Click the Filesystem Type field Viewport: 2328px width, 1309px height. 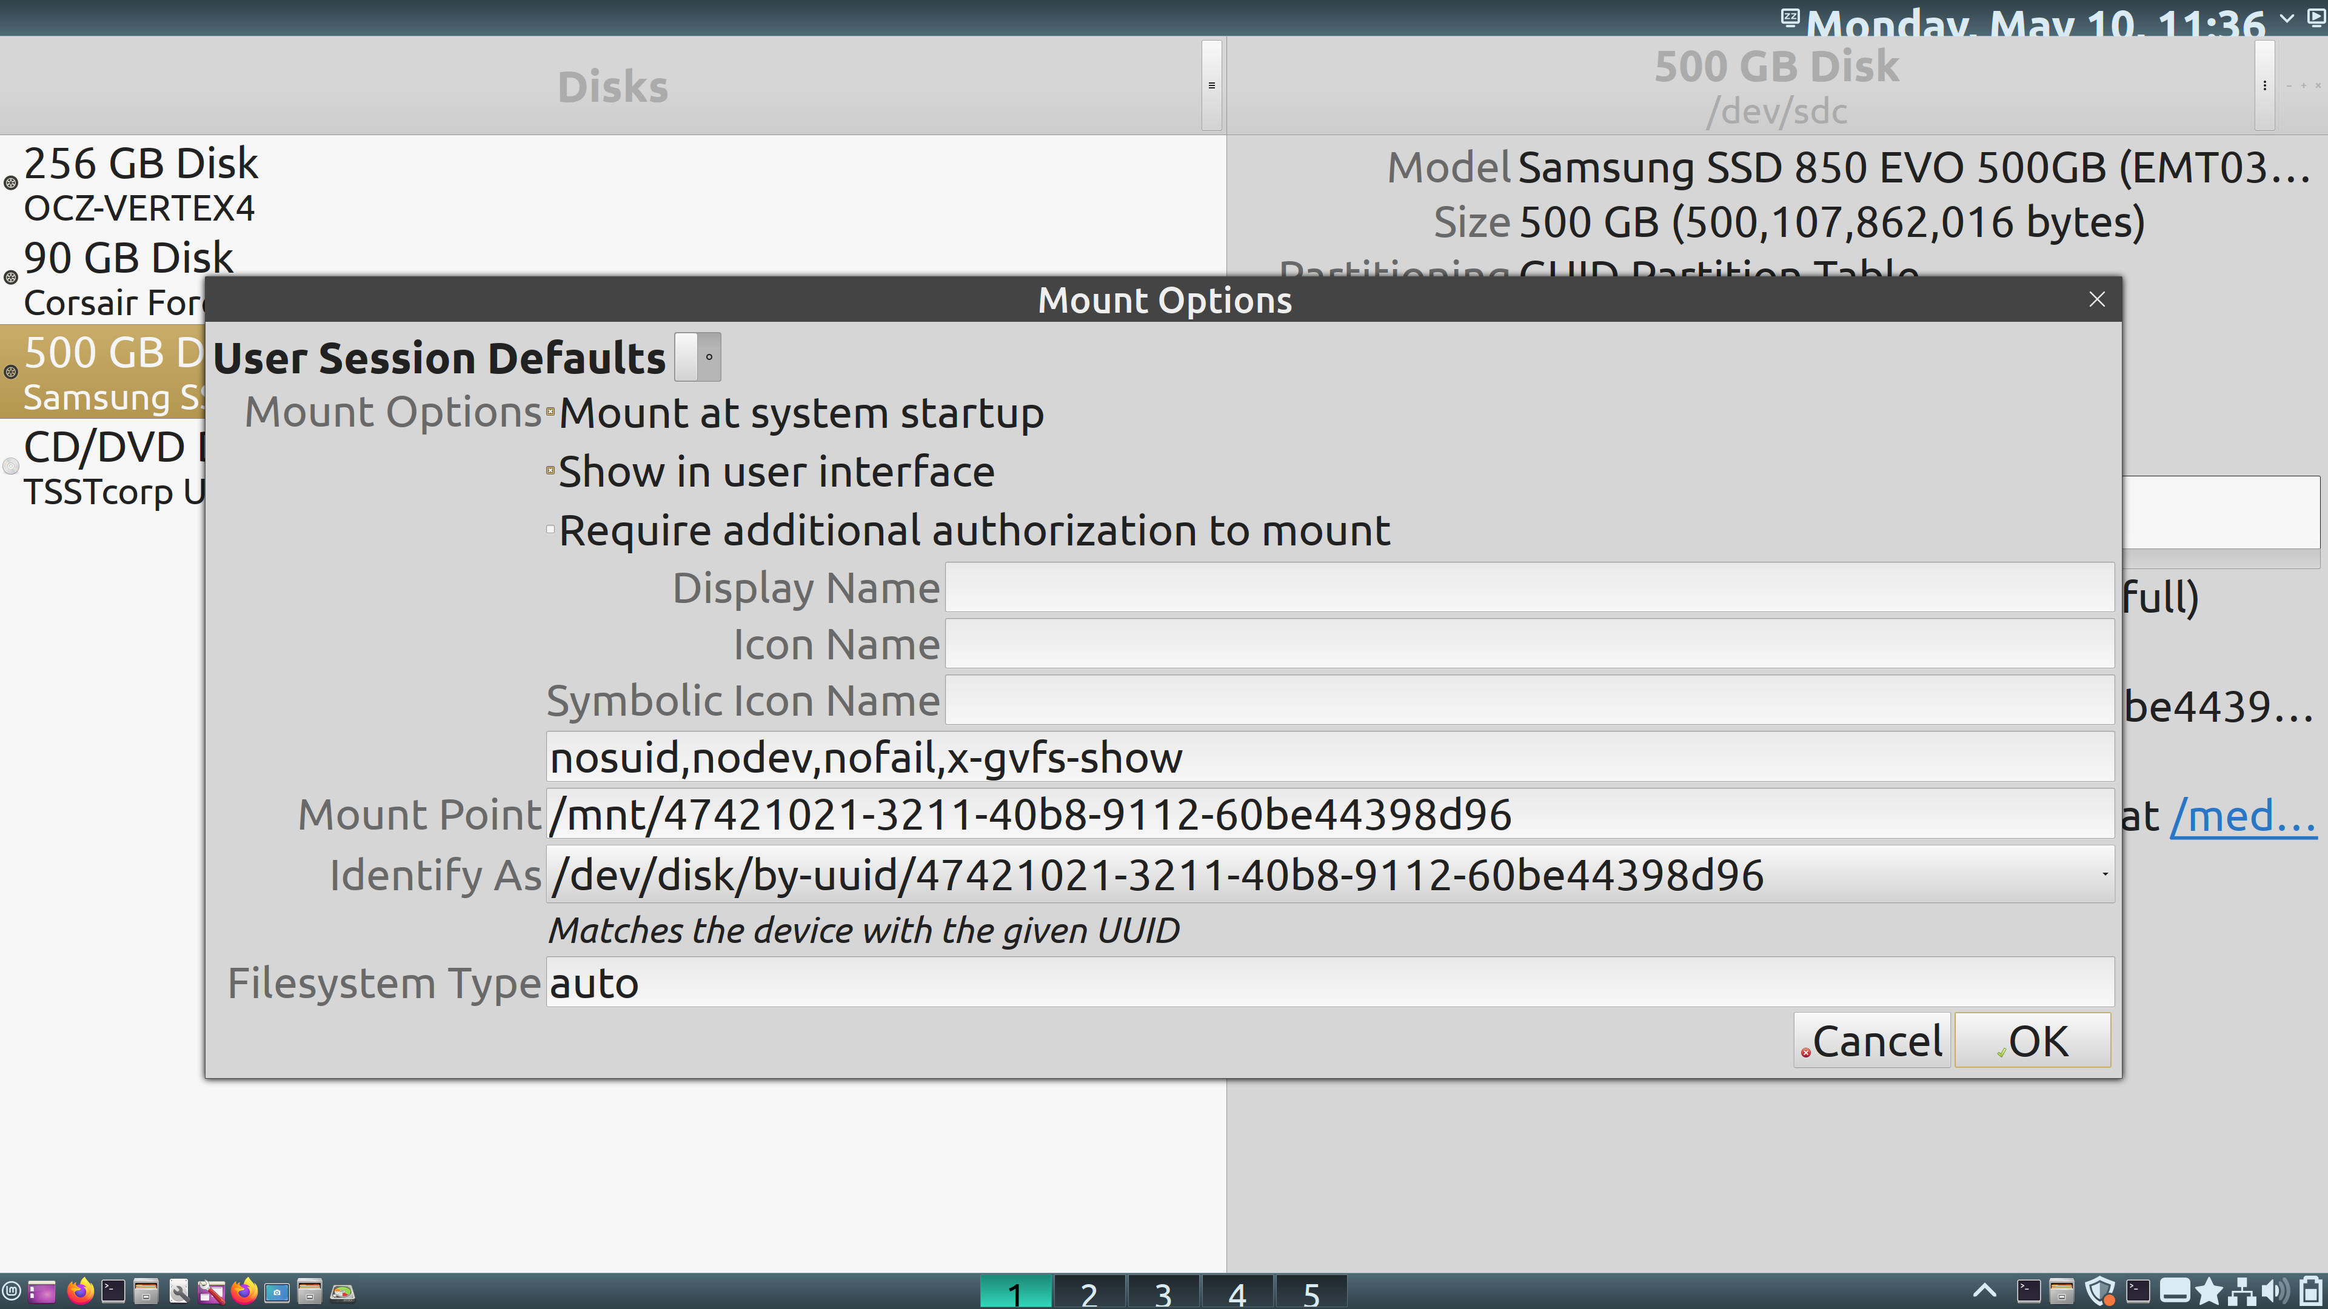click(x=1330, y=983)
